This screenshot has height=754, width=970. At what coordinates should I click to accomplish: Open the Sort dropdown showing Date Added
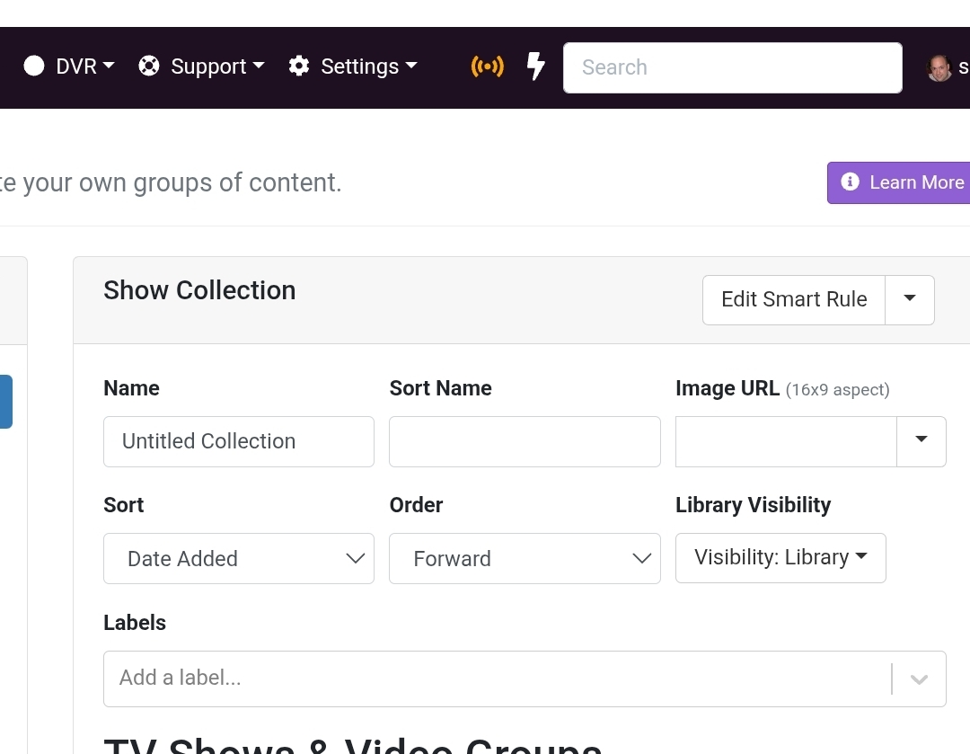click(239, 558)
